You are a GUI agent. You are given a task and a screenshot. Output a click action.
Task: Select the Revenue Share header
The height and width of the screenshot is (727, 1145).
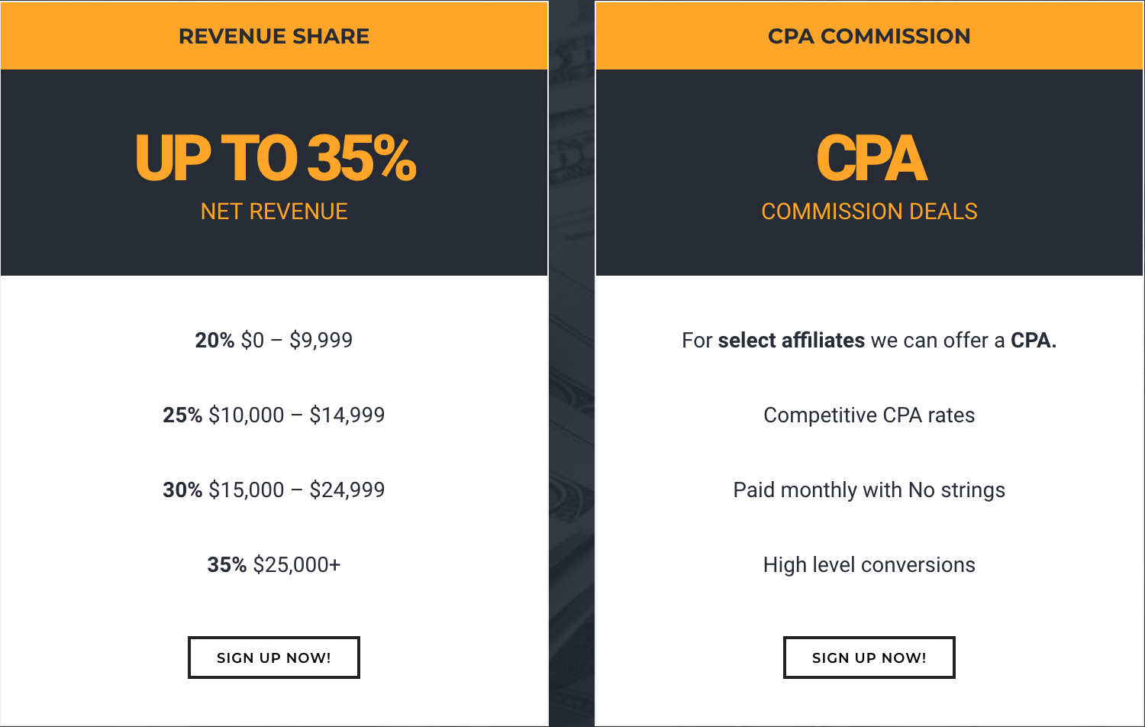coord(274,36)
